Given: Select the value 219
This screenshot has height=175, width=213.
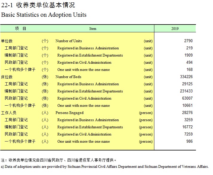Looking at the screenshot, I should coord(189,48).
